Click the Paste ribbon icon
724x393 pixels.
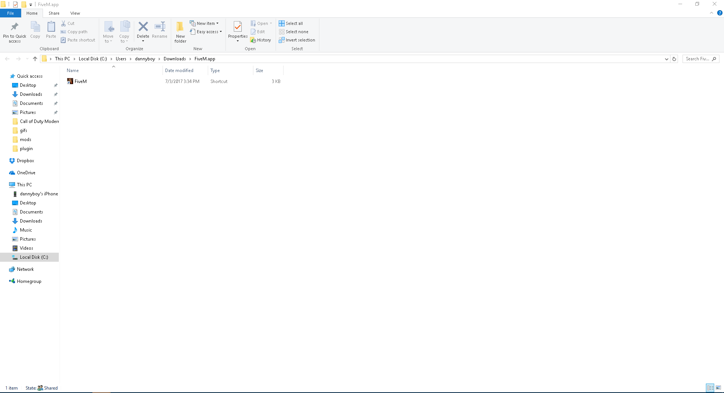click(51, 30)
